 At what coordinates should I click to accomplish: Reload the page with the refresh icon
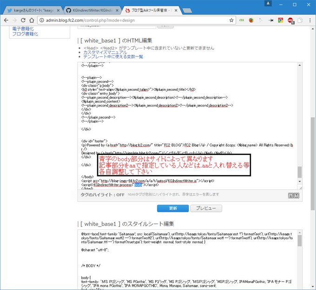click(23, 20)
